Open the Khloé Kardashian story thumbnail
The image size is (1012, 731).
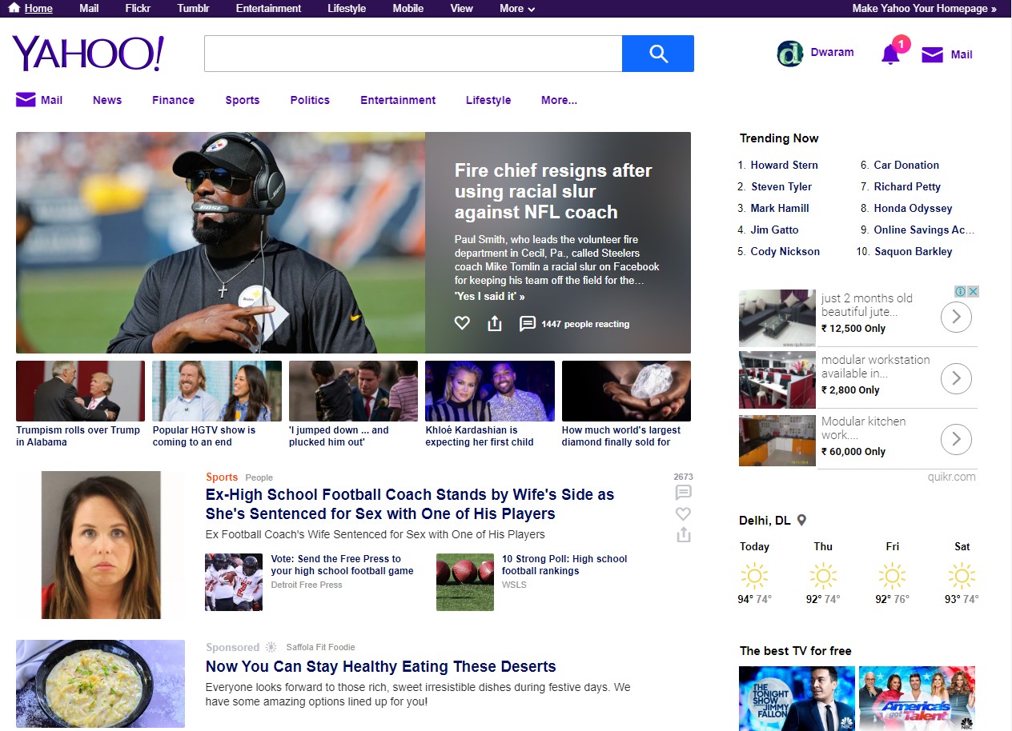(489, 391)
